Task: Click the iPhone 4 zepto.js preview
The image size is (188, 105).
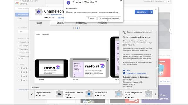Action: 51,68
